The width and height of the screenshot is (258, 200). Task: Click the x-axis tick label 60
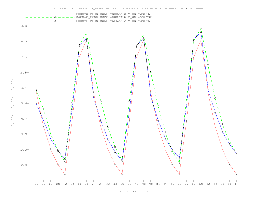click(179, 184)
